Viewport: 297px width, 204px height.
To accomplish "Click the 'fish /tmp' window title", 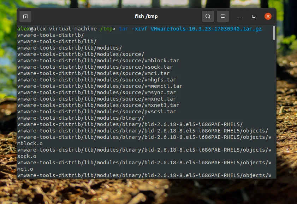I will click(x=146, y=16).
